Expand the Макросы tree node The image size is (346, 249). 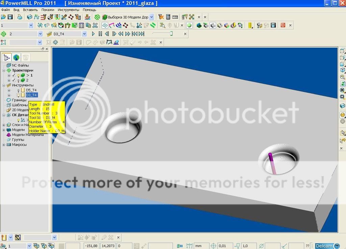(x=4, y=145)
